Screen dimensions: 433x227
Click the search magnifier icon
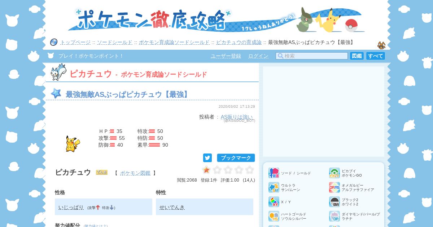pos(280,56)
